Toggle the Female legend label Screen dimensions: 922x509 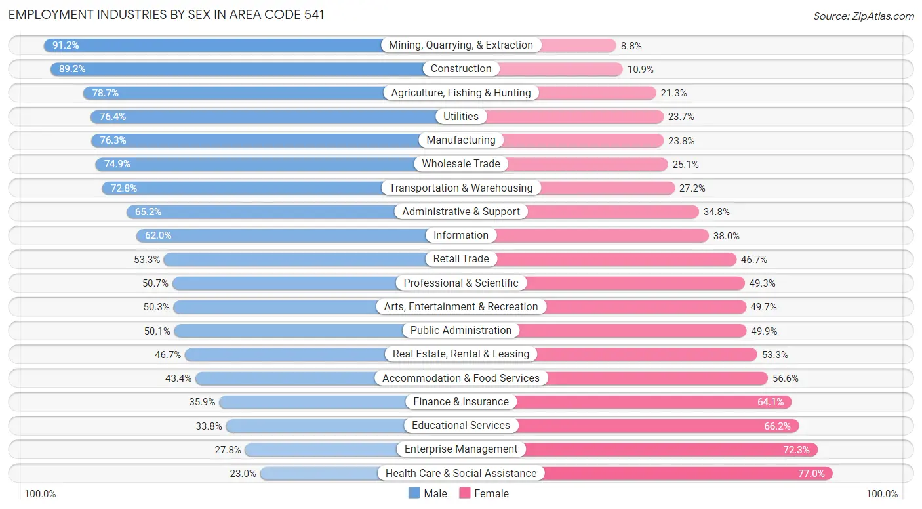point(491,493)
